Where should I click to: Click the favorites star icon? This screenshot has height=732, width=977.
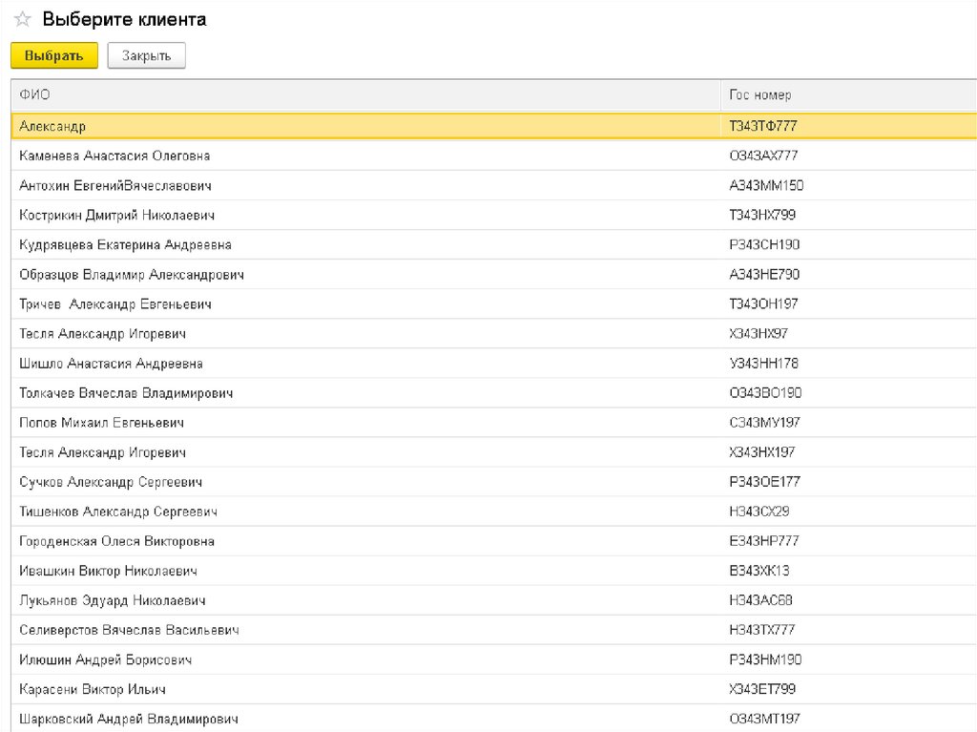pos(23,20)
